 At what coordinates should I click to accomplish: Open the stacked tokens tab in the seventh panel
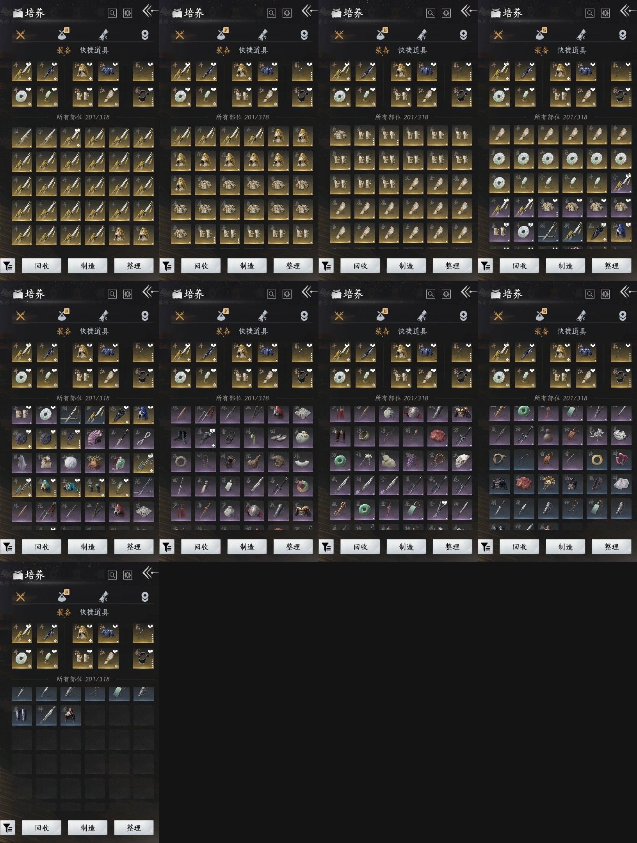coord(463,316)
